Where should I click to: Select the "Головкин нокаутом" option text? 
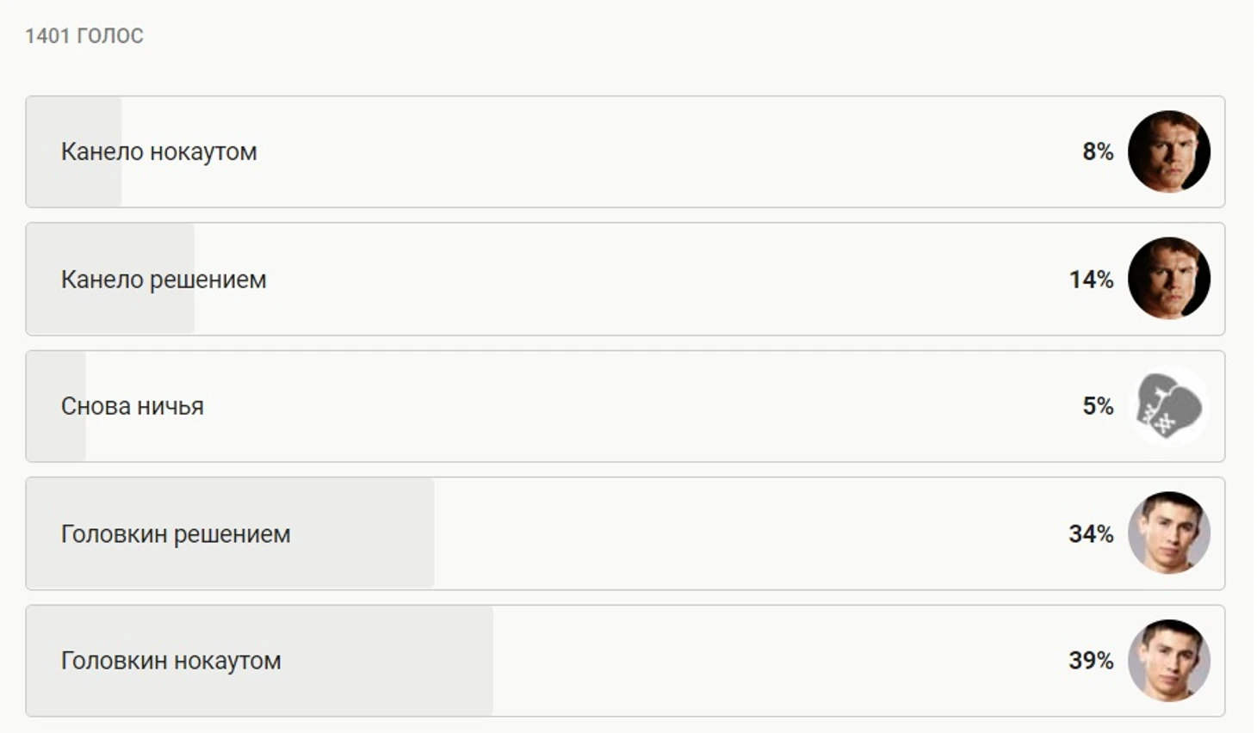click(170, 661)
